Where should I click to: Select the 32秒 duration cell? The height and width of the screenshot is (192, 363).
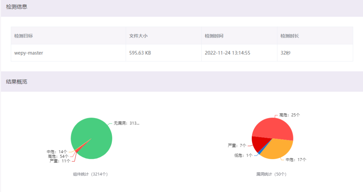(315, 53)
